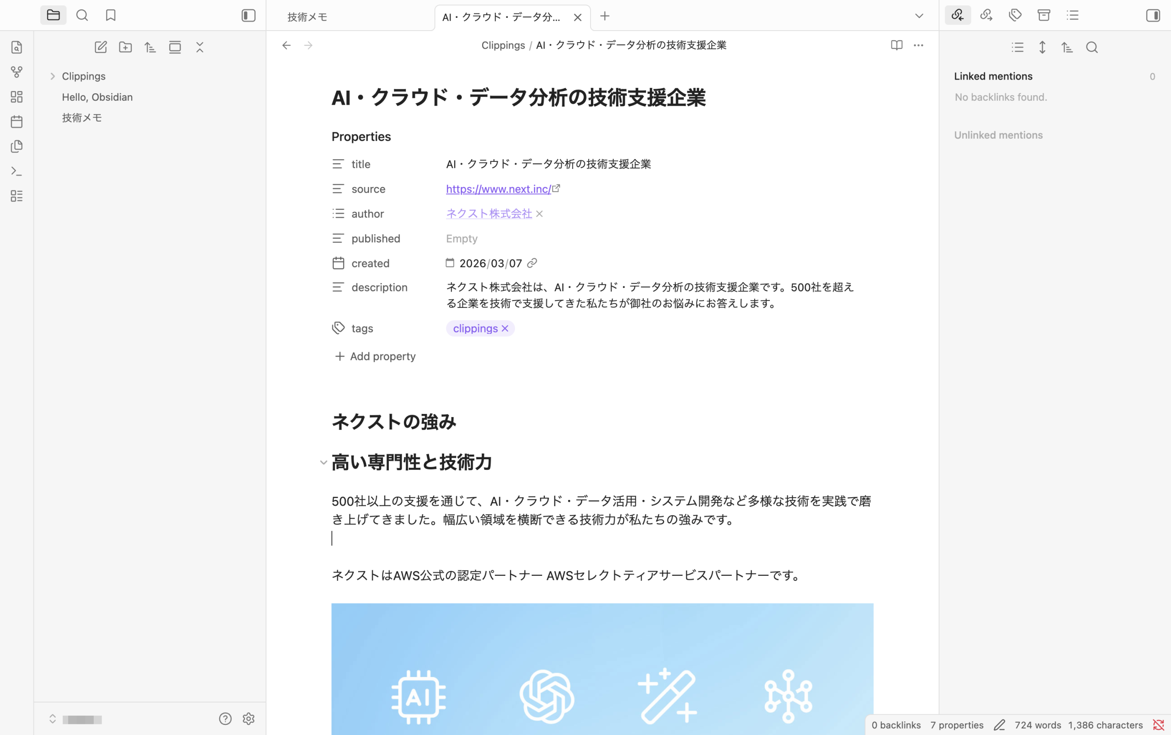Open the graph view from the ribbon
This screenshot has height=735, width=1171.
click(16, 72)
